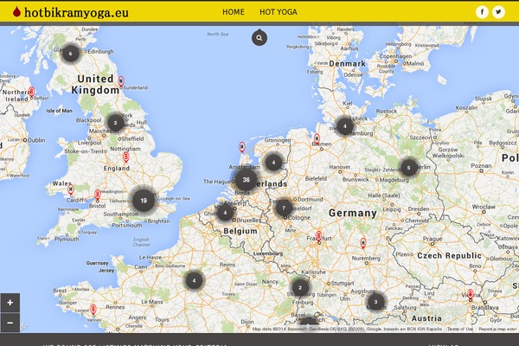
Task: Select the pin northwest of Amsterdam
Action: tap(242, 147)
